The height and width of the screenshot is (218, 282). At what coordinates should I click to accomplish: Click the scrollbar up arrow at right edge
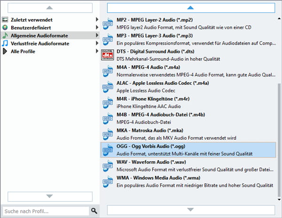point(279,18)
